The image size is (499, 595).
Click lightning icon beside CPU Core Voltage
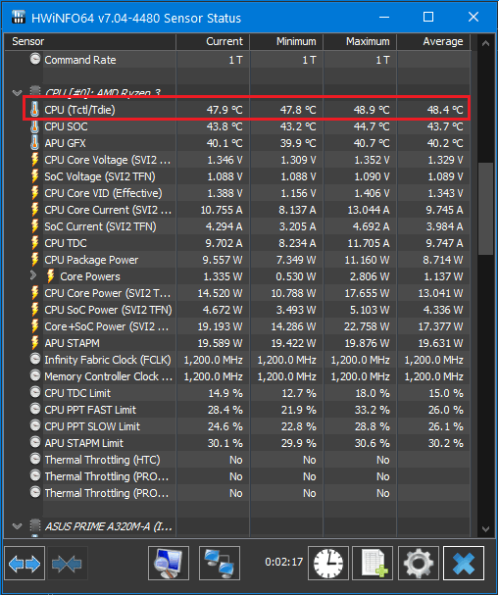click(x=34, y=160)
